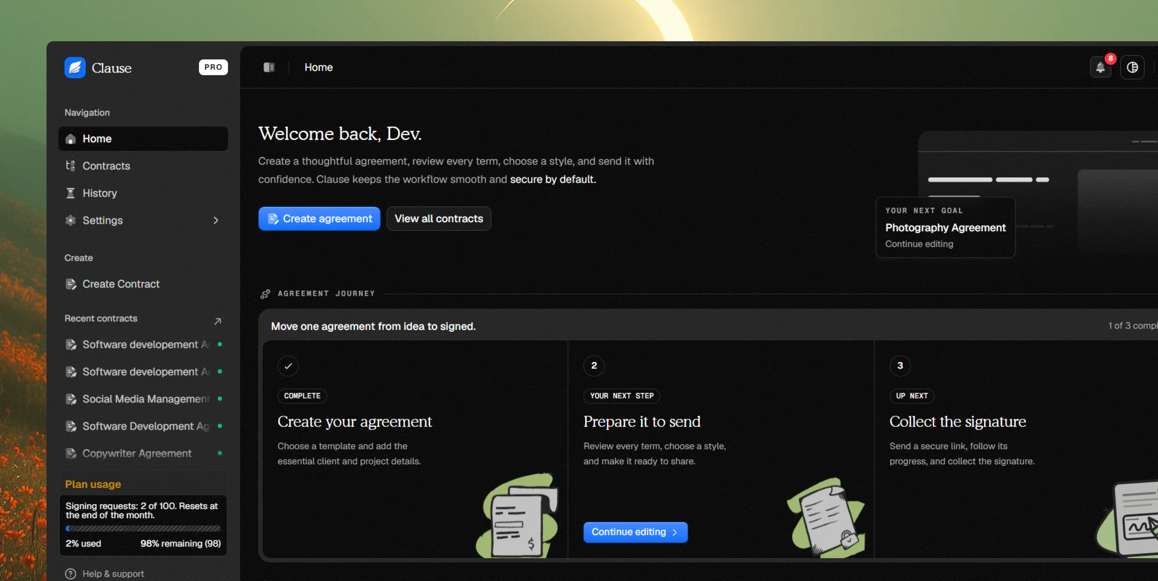Click Continue editing under Photography Agreement
This screenshot has width=1158, height=581.
(919, 244)
